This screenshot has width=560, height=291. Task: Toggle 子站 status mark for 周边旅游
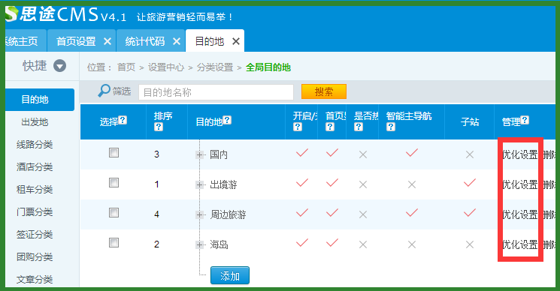[x=470, y=213]
